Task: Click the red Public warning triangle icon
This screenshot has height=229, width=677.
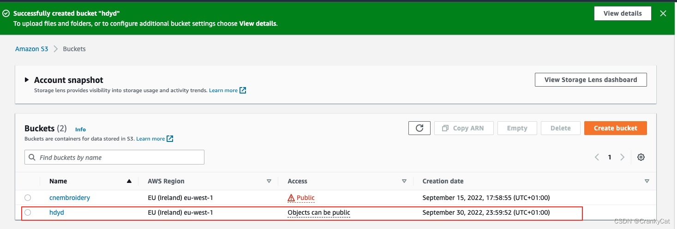Action: 291,198
